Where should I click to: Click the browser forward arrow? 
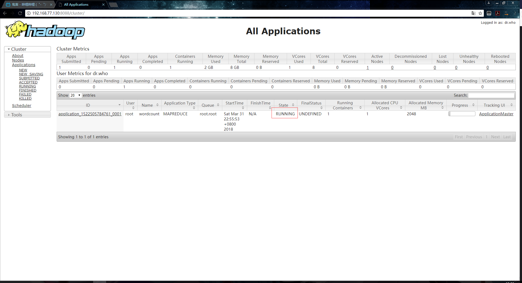pyautogui.click(x=12, y=13)
